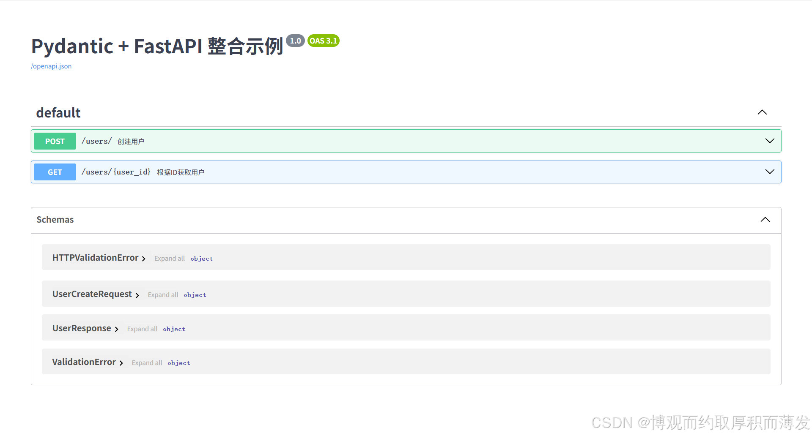Click Expand all for UserCreateRequest
The image size is (812, 436).
click(163, 295)
